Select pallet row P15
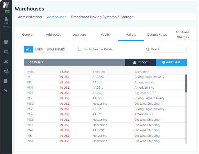 [105, 136]
